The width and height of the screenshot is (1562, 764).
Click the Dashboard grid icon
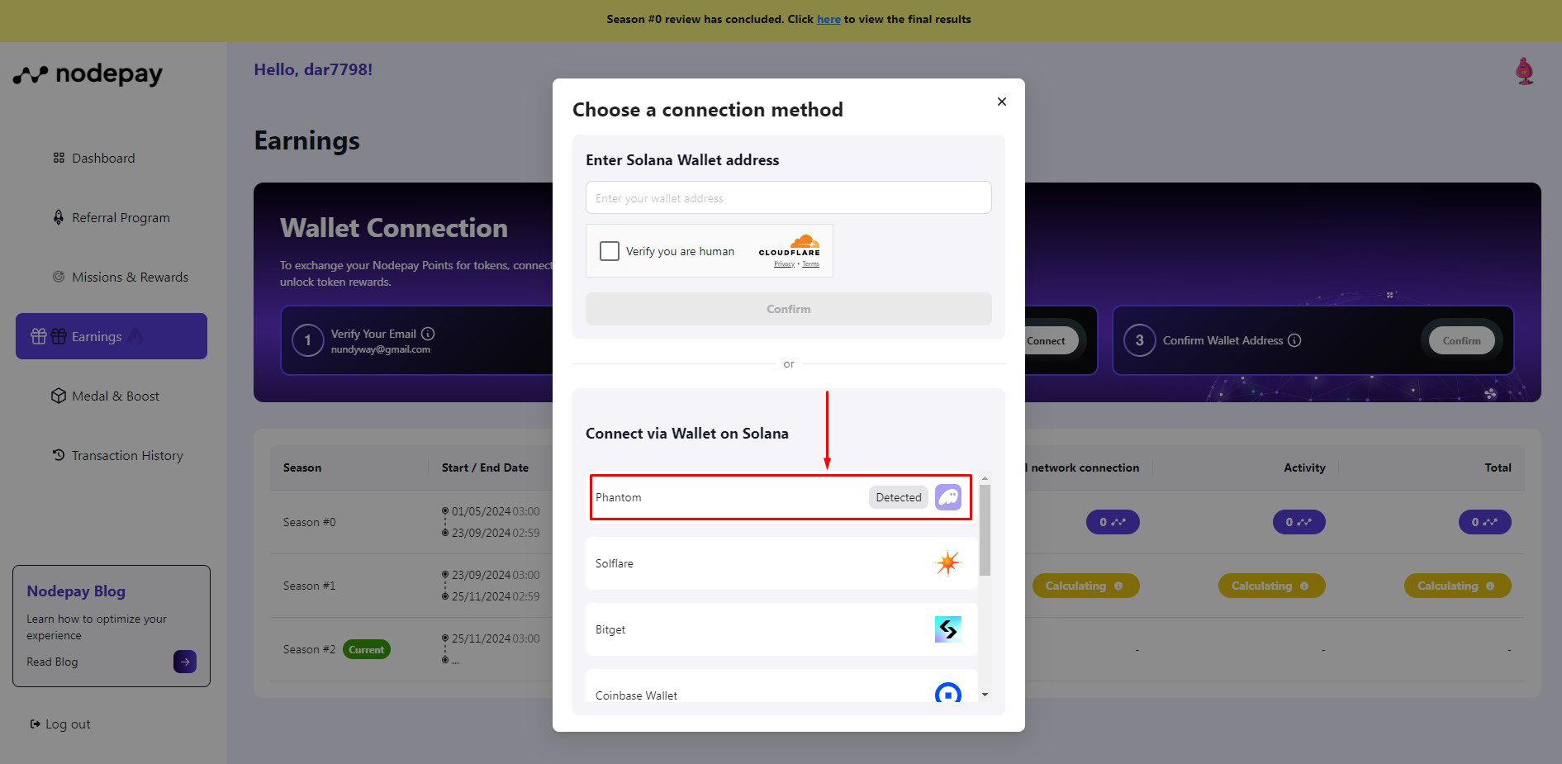(59, 158)
